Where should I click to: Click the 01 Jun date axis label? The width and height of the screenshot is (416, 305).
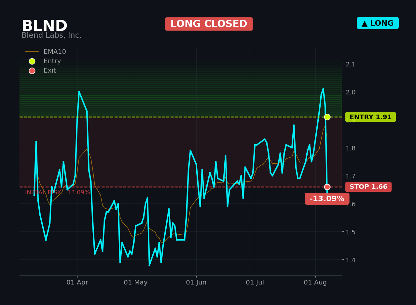pos(196,283)
